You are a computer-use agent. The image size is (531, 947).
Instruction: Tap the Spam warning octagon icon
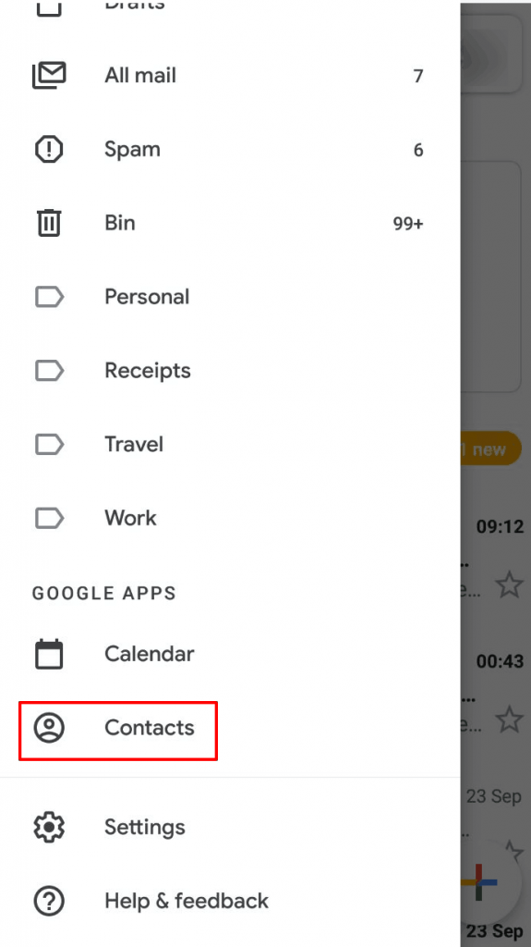49,149
